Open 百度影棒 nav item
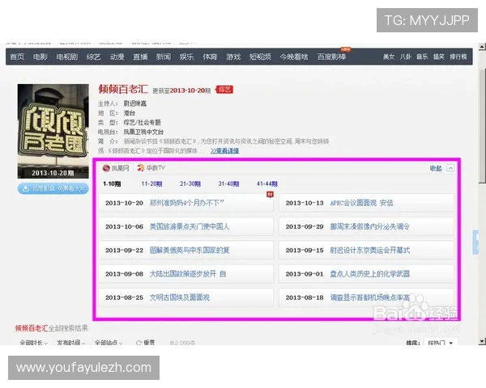The image size is (486, 388). coord(331,57)
